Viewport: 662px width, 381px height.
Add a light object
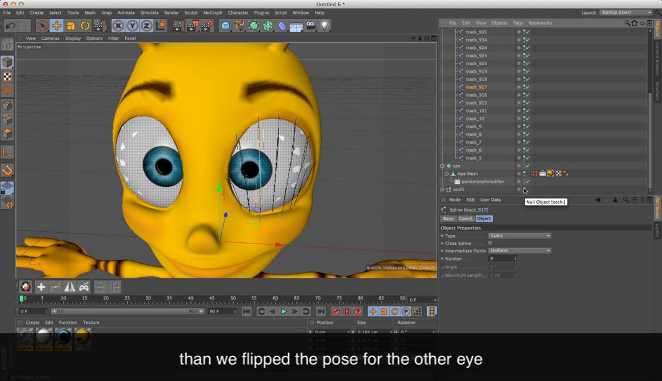tap(325, 26)
